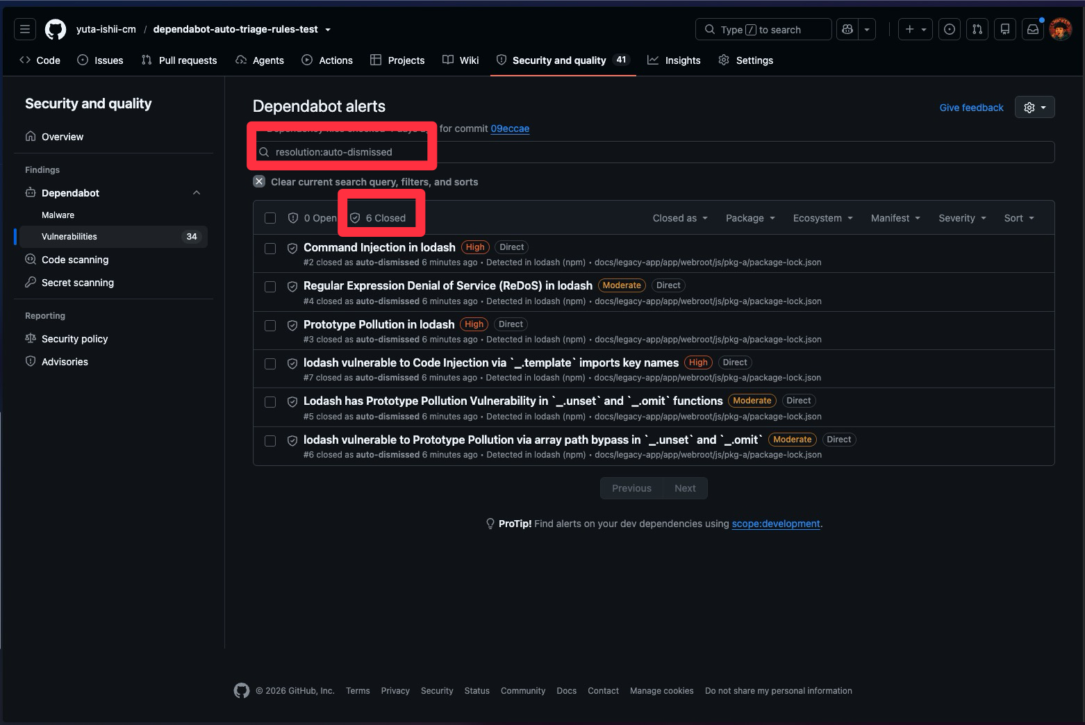The image size is (1085, 725).
Task: Switch to the Pull requests tab
Action: [x=179, y=60]
